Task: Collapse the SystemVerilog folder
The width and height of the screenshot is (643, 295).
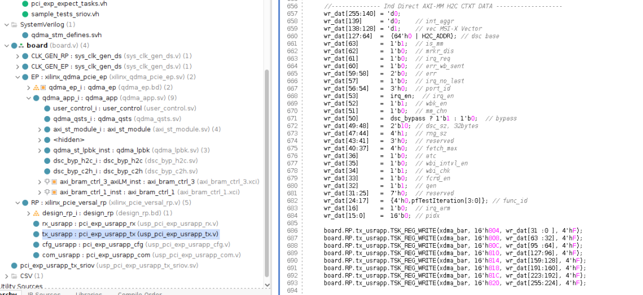Action: [6, 25]
